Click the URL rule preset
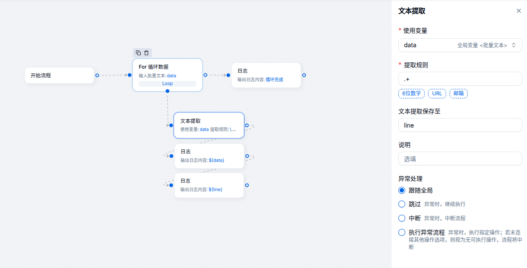 pos(437,93)
